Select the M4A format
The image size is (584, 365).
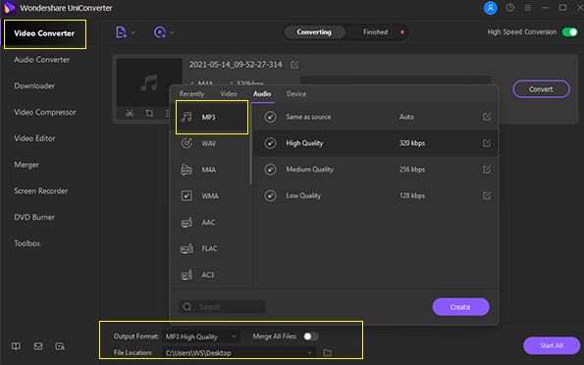coord(212,170)
